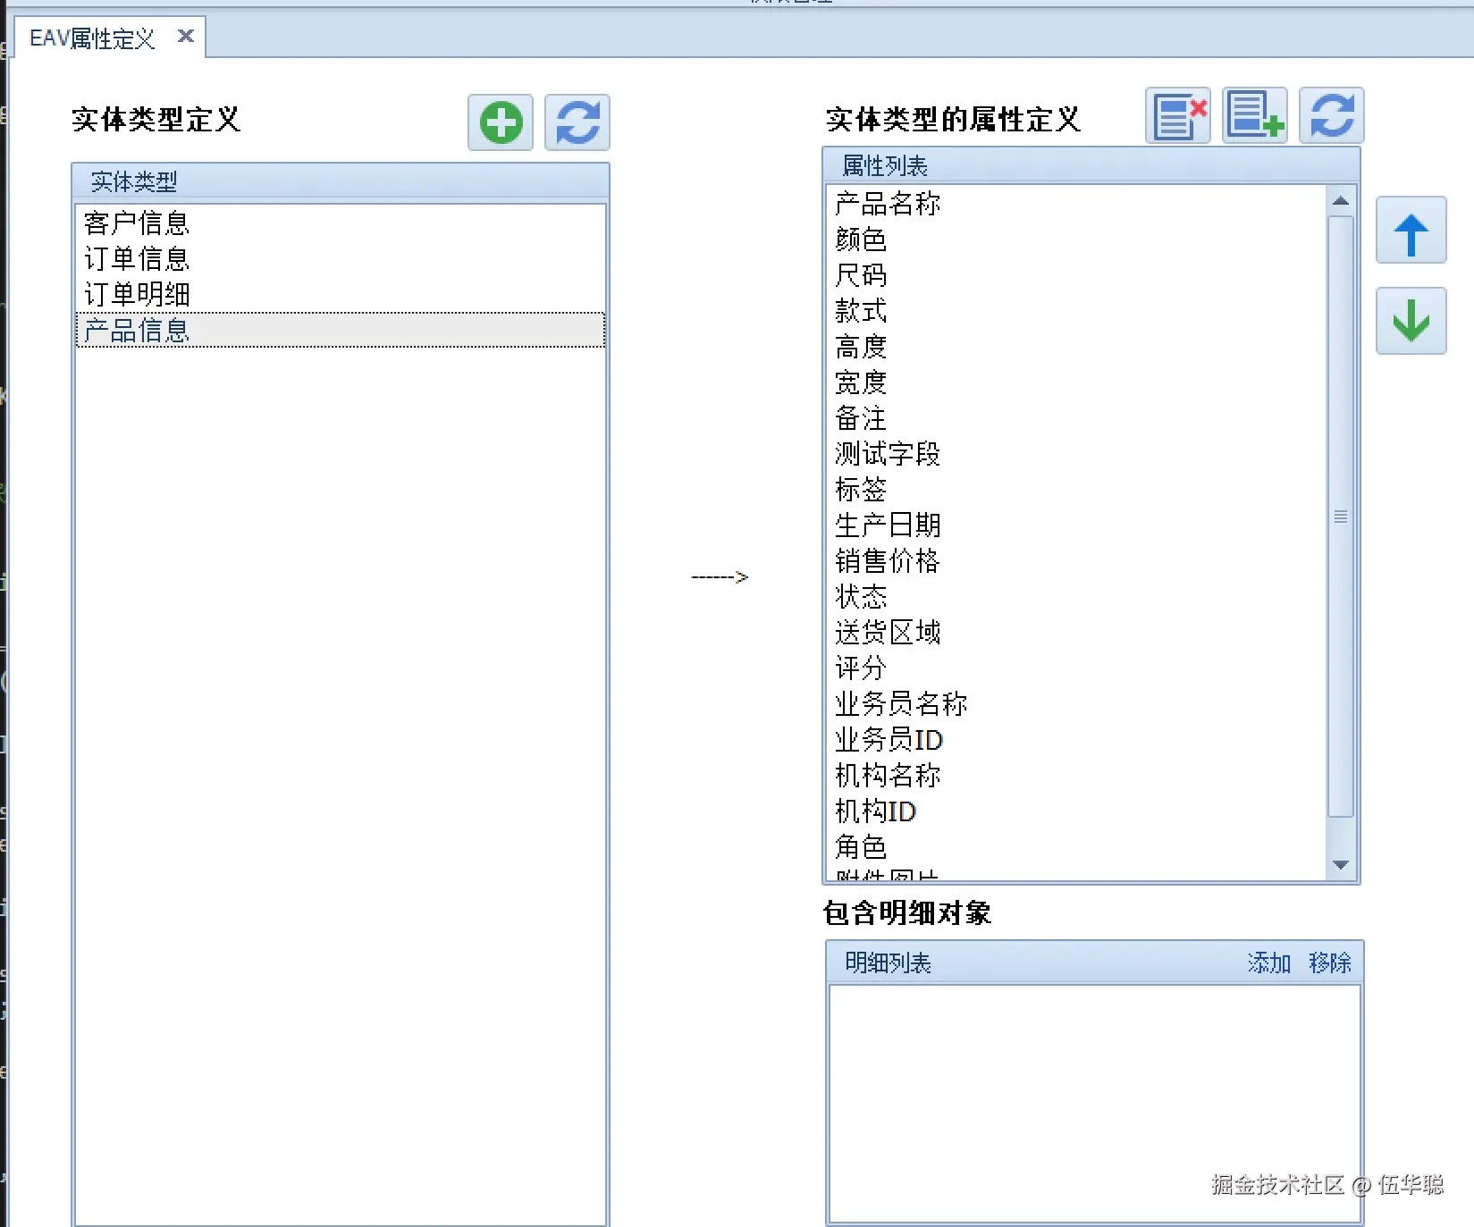The width and height of the screenshot is (1474, 1227).
Task: Select 宽度 attribute
Action: point(1076,382)
